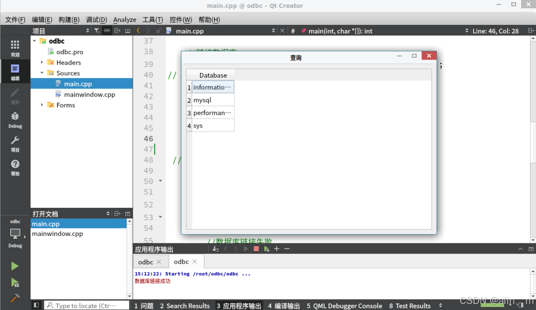Start debugging with the play-bug button
The width and height of the screenshot is (536, 310).
click(15, 283)
